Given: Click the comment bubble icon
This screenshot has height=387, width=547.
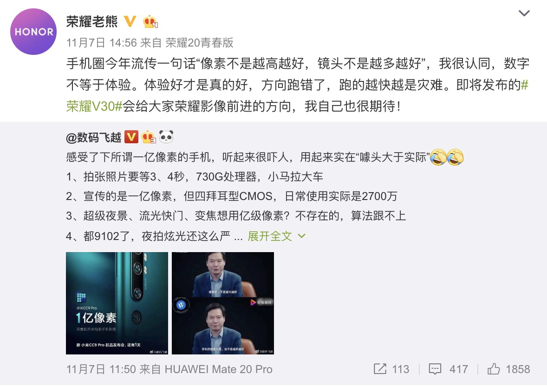Looking at the screenshot, I should pyautogui.click(x=435, y=369).
